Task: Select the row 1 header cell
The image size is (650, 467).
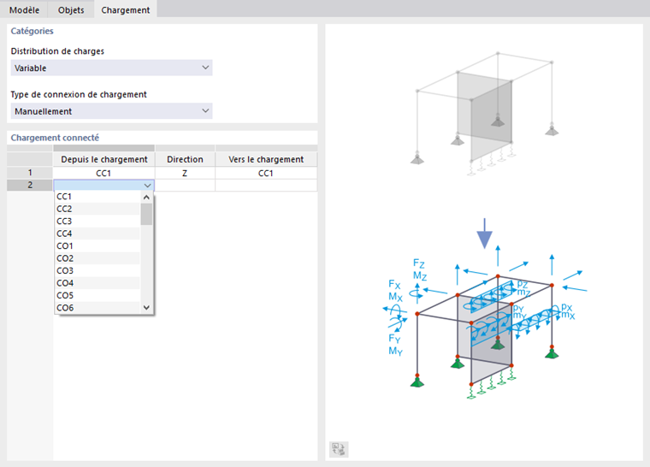Action: click(x=30, y=173)
